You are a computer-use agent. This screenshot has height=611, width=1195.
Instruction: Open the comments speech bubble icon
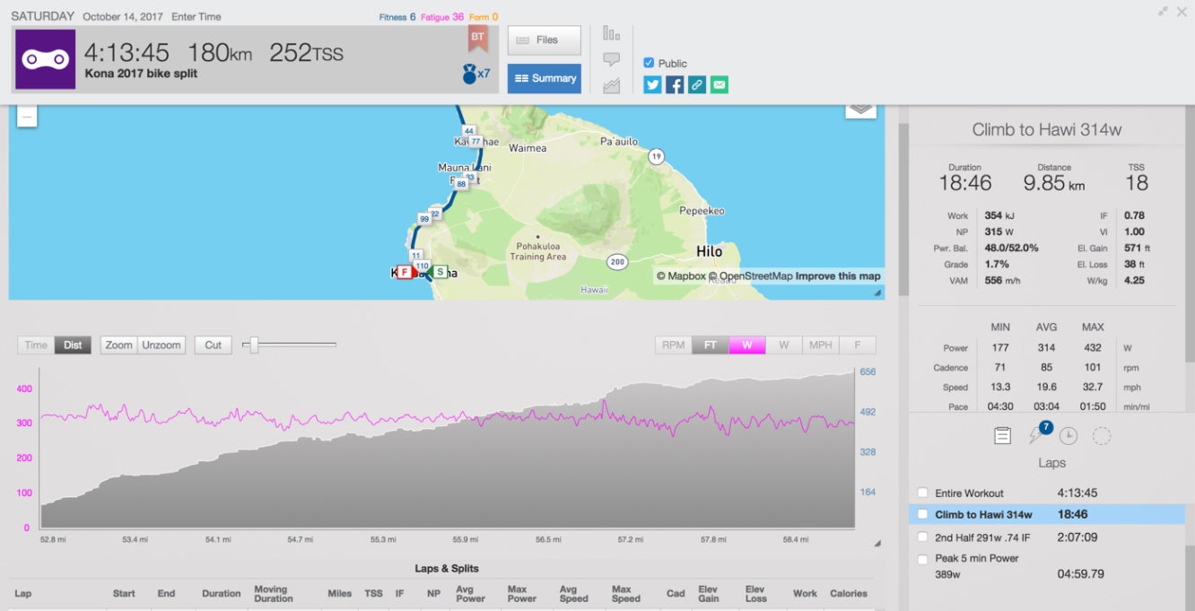612,59
